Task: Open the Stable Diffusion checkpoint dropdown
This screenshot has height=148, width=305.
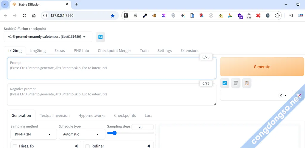Action: point(48,37)
